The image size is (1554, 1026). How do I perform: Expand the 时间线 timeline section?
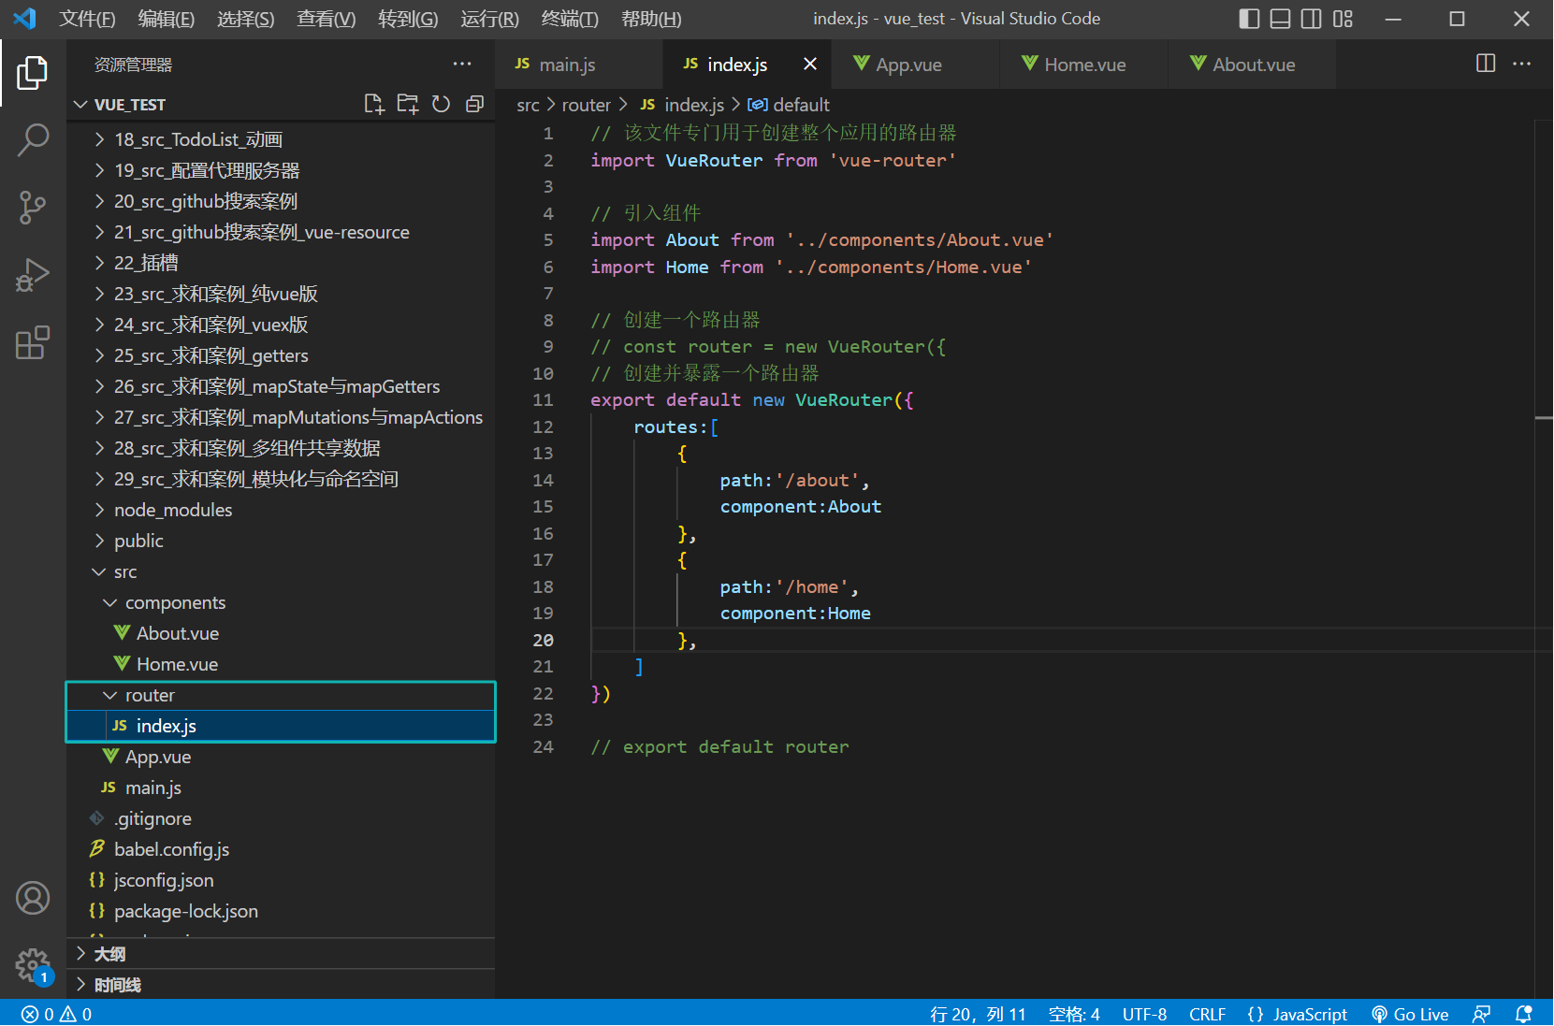(x=281, y=985)
